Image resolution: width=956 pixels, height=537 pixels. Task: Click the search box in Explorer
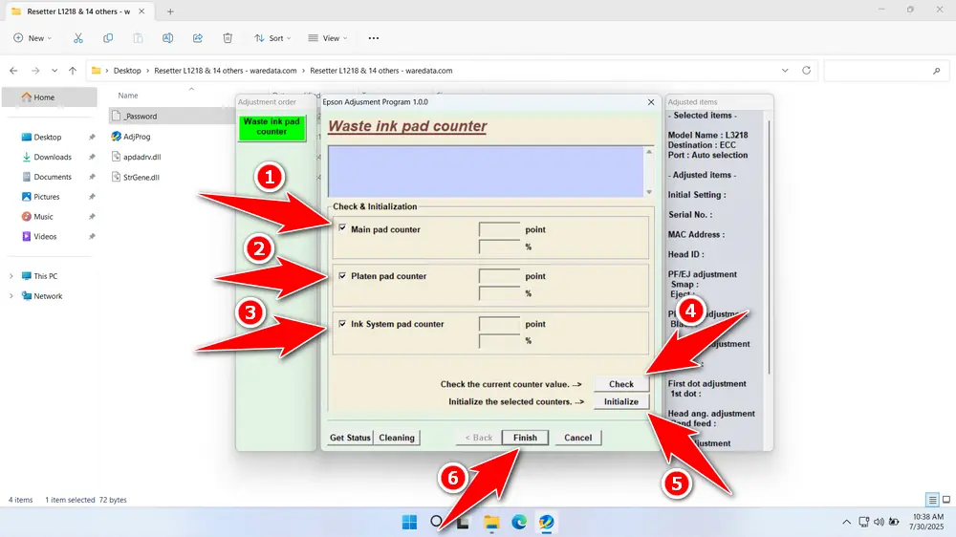point(884,71)
